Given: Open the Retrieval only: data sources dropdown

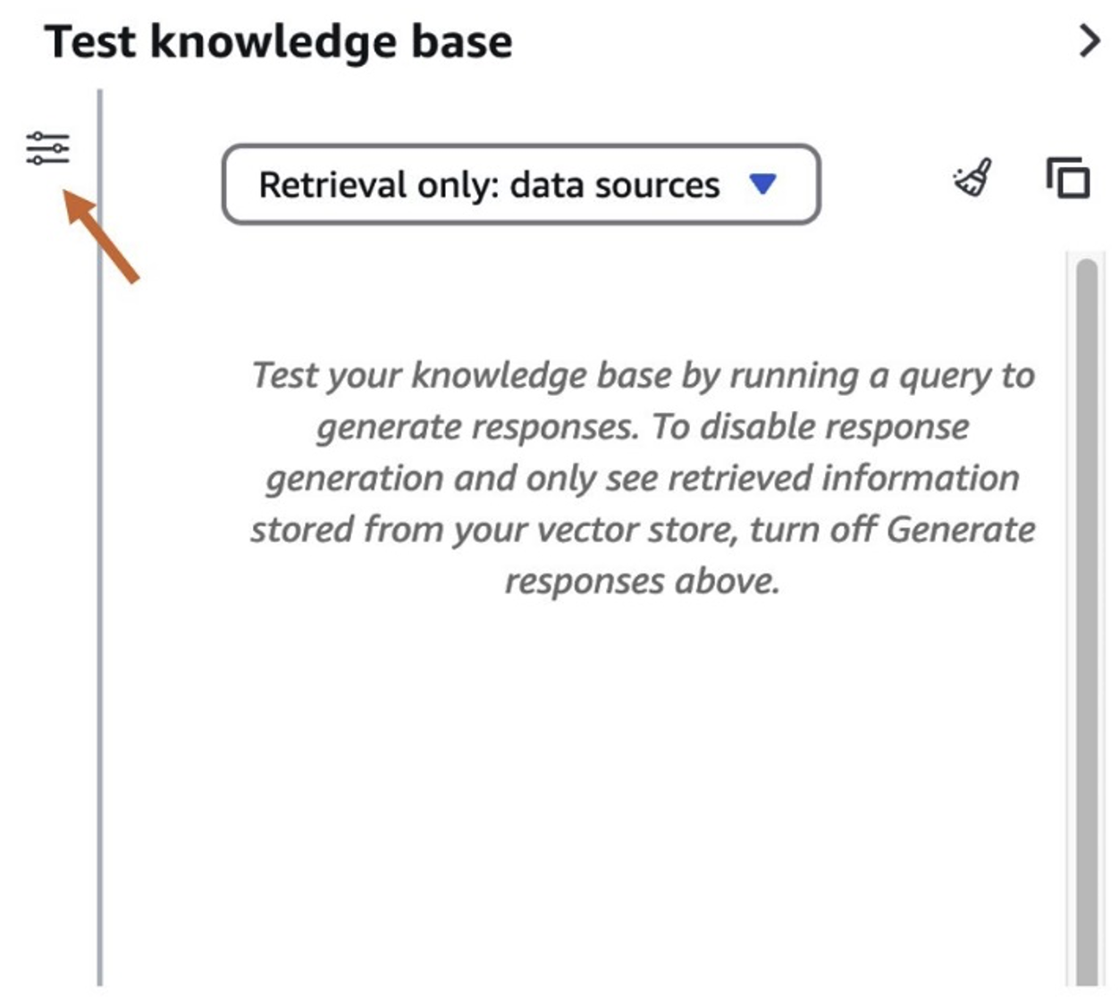Looking at the screenshot, I should [x=521, y=184].
